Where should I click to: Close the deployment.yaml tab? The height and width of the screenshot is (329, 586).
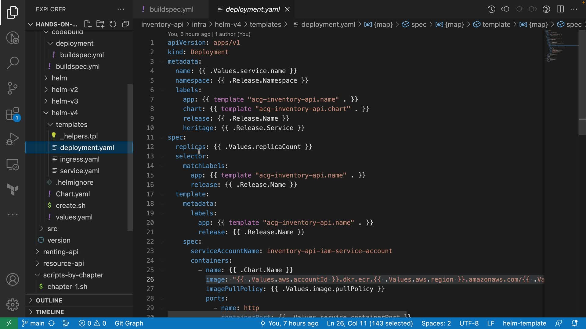(287, 9)
